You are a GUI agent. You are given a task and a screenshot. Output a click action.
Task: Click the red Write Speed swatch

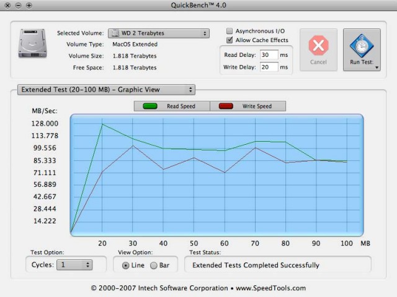pyautogui.click(x=226, y=106)
